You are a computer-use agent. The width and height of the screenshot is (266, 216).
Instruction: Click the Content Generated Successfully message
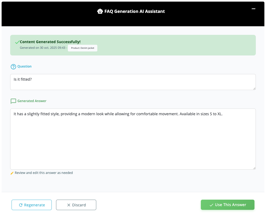50,42
